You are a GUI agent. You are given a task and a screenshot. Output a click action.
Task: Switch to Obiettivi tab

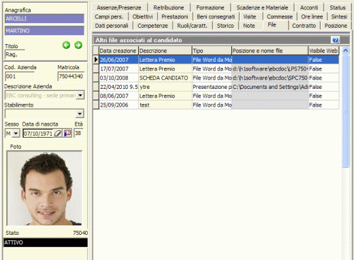(142, 17)
